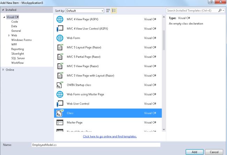Click the scroll down arrow of template list
Image resolution: width=227 pixels, height=155 pixels.
(164, 129)
